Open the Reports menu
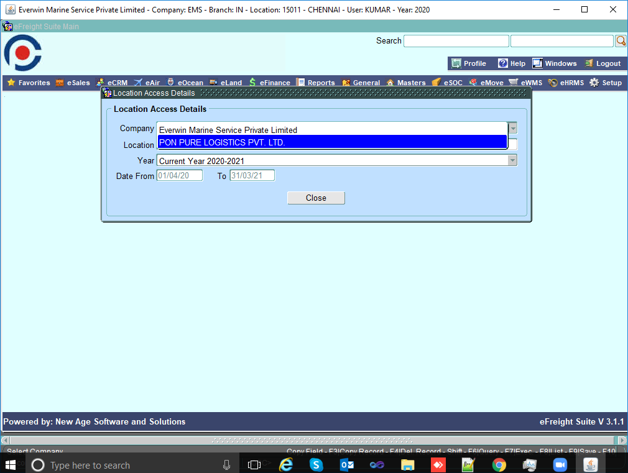The image size is (628, 473). (316, 83)
